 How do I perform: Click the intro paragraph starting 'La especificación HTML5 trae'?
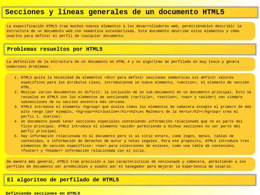[x=130, y=31]
